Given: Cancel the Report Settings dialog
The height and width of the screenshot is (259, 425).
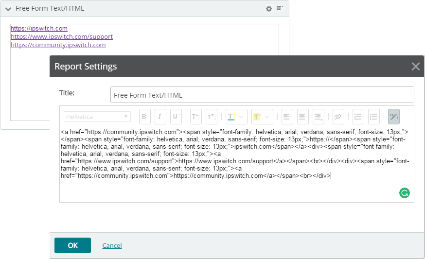Looking at the screenshot, I should click(112, 245).
